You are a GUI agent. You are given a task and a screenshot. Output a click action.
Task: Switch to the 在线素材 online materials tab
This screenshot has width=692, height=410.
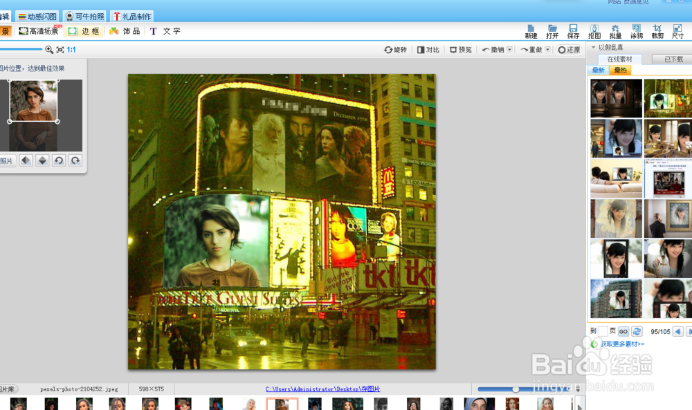point(619,59)
